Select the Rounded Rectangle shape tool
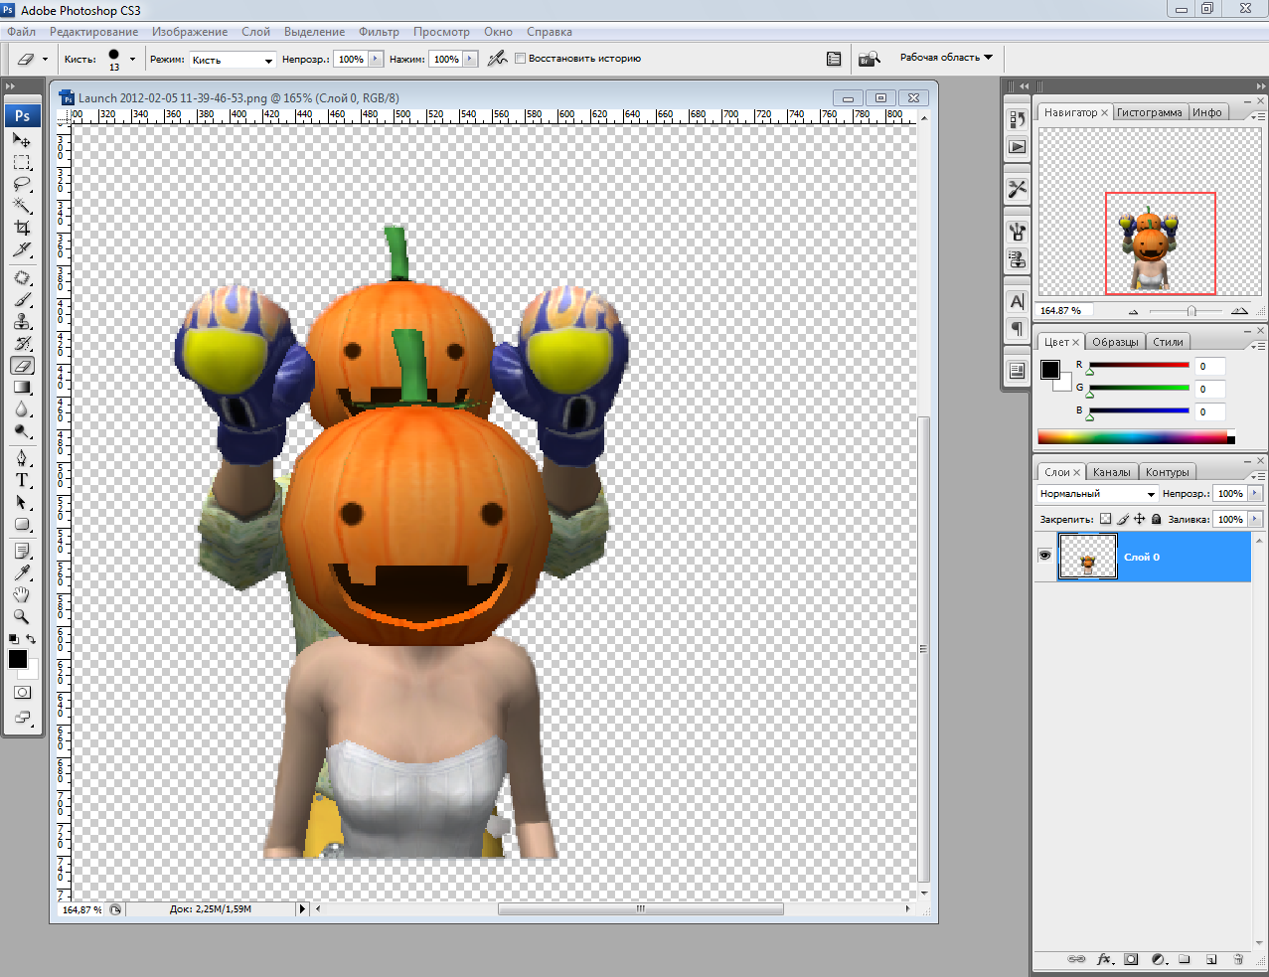 (x=22, y=524)
